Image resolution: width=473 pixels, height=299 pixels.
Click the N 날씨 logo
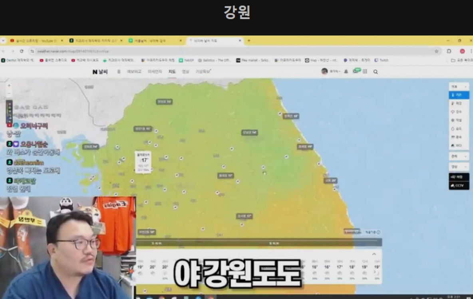pos(100,72)
